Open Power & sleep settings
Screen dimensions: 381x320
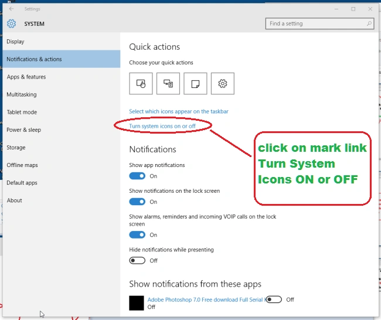tap(62, 130)
